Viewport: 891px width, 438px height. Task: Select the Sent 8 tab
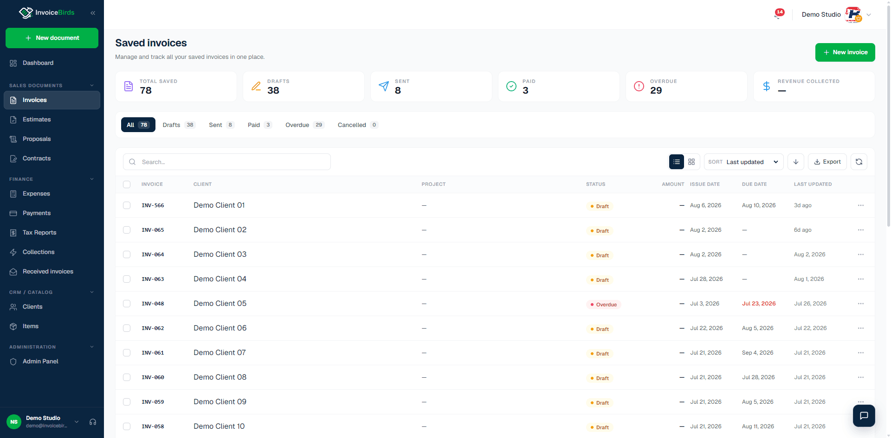221,125
